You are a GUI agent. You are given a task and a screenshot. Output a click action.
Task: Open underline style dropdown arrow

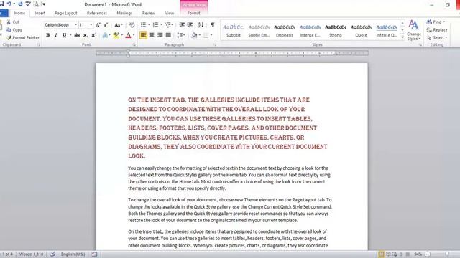pos(70,35)
